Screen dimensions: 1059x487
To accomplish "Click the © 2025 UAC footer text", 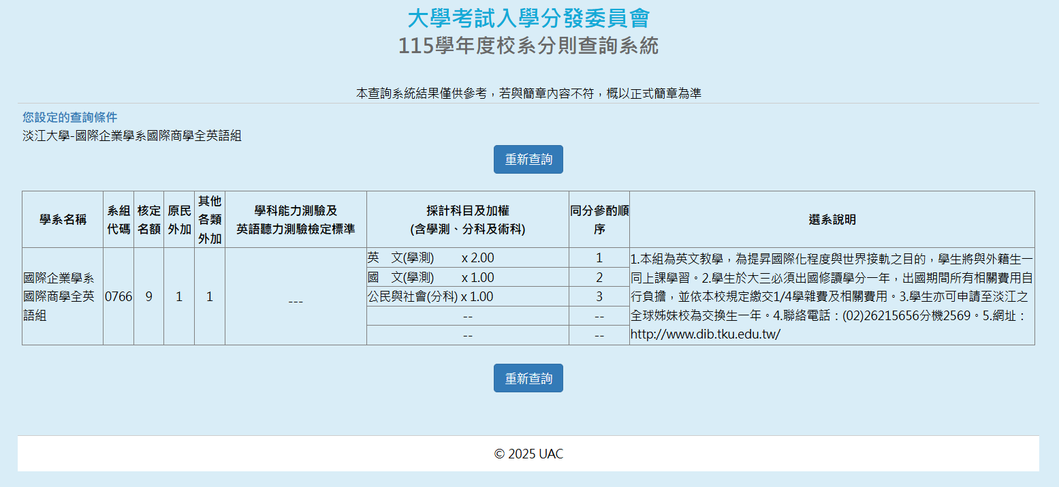I will pyautogui.click(x=528, y=454).
